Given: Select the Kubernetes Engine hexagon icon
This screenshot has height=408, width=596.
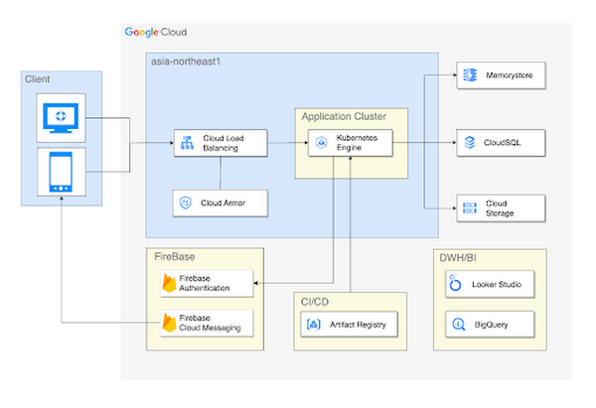Looking at the screenshot, I should pos(322,143).
